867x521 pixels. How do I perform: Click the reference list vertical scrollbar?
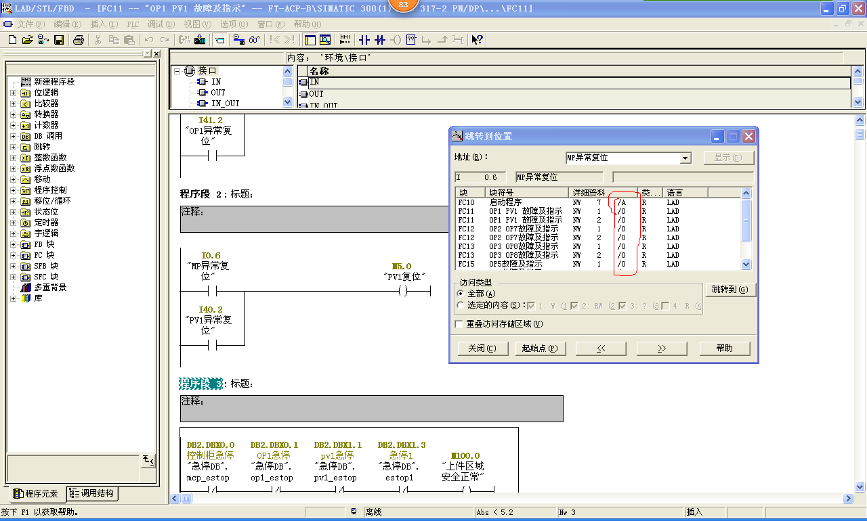(x=746, y=229)
